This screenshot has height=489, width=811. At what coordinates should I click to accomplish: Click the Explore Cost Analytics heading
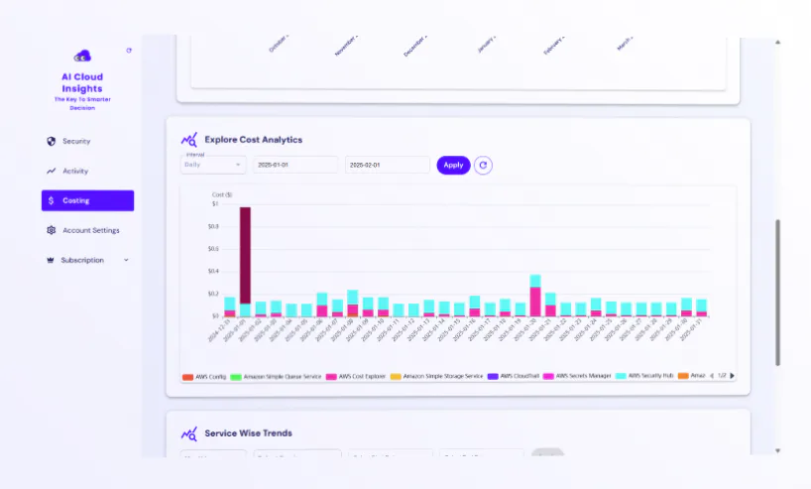tap(254, 140)
